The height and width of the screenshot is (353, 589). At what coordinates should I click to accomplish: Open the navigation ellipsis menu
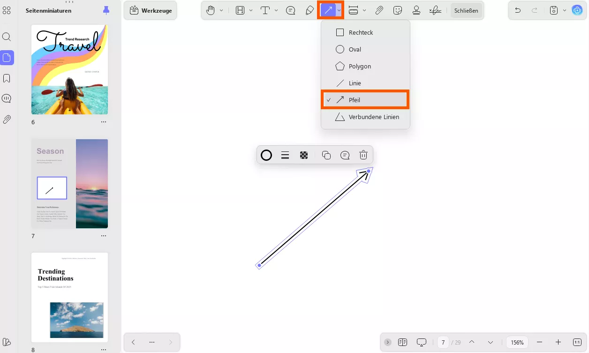coord(152,342)
